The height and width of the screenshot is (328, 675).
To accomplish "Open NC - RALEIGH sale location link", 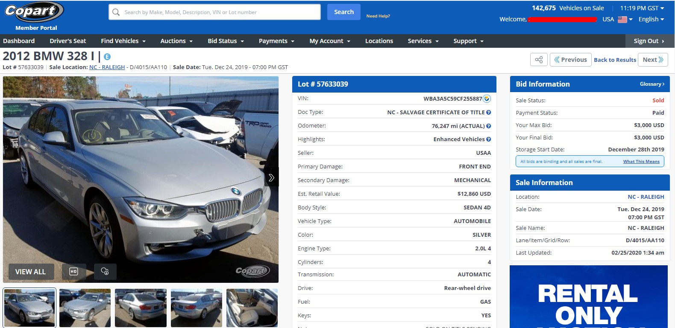I will tap(107, 67).
